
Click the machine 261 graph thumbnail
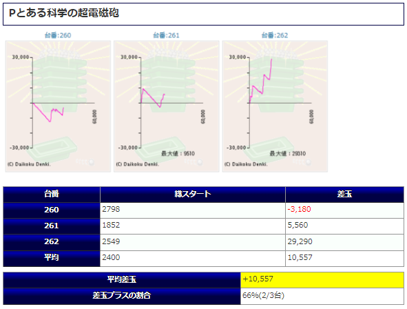pyautogui.click(x=167, y=106)
